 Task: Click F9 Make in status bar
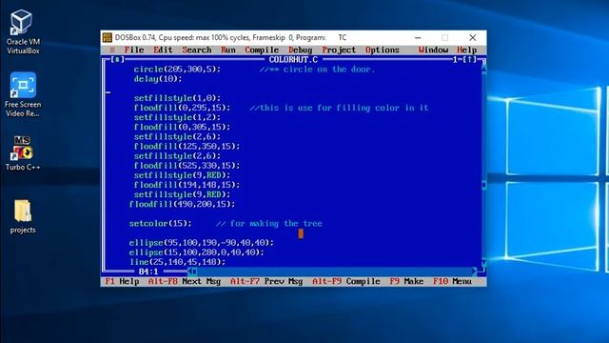tap(406, 281)
